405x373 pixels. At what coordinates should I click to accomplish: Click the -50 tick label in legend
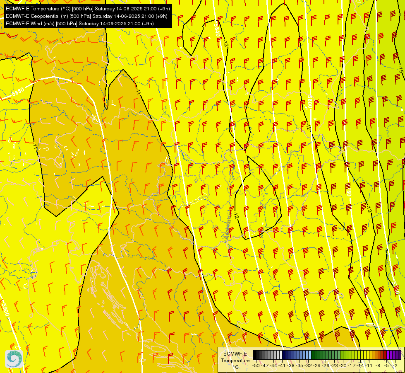tap(256, 366)
